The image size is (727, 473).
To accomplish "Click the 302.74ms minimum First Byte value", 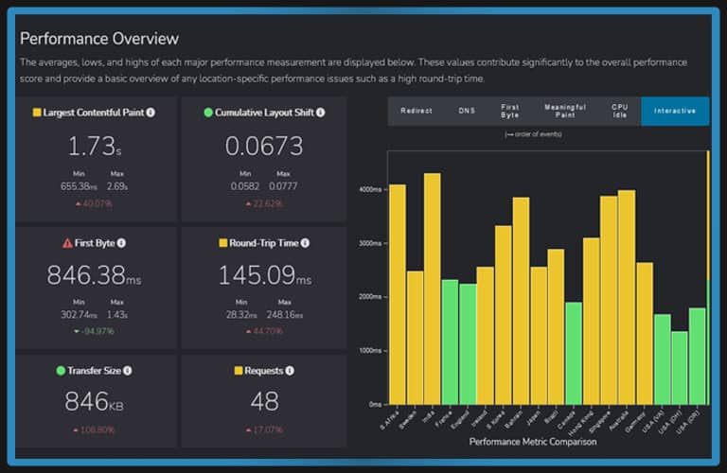I will tap(79, 315).
